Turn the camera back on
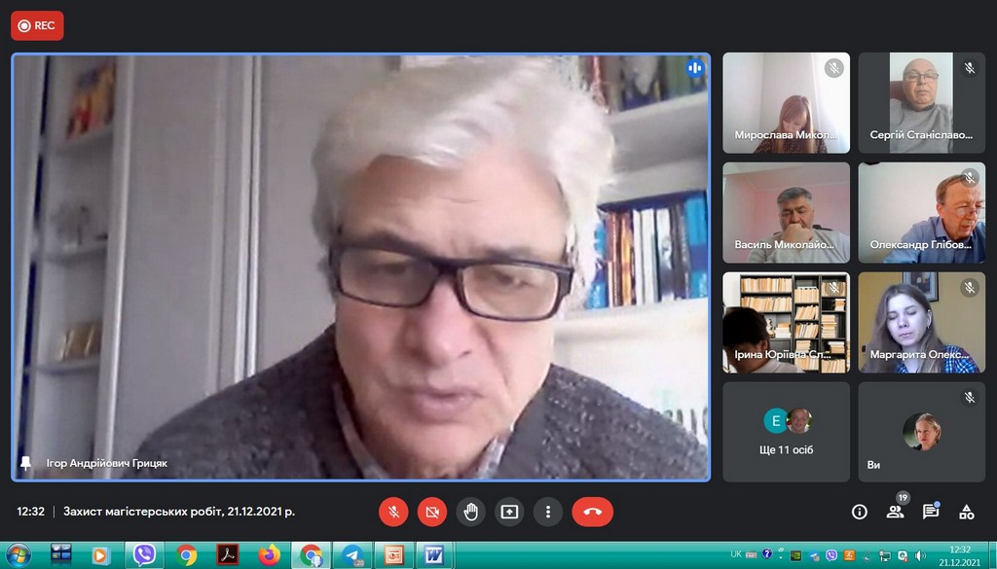The width and height of the screenshot is (997, 569). [x=431, y=511]
